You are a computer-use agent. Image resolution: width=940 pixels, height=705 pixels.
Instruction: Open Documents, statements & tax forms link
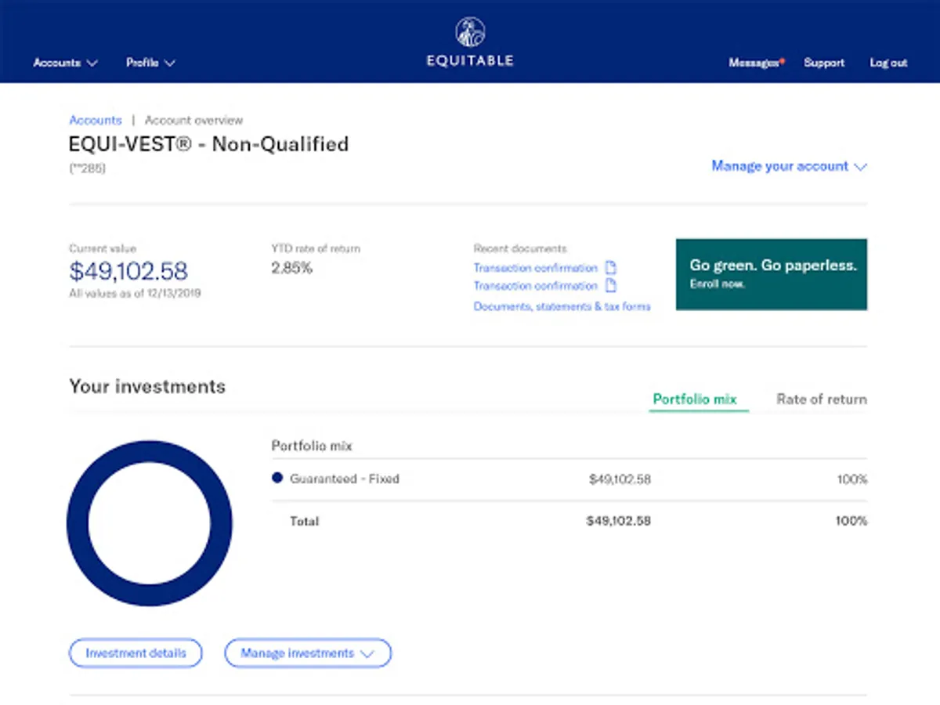click(x=562, y=306)
